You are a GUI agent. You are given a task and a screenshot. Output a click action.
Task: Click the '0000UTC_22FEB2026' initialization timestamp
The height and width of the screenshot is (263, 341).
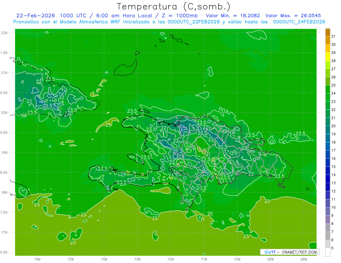[194, 22]
